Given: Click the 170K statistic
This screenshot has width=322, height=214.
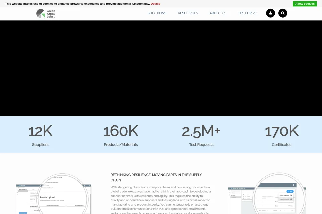Looking at the screenshot, I should click(x=281, y=131).
